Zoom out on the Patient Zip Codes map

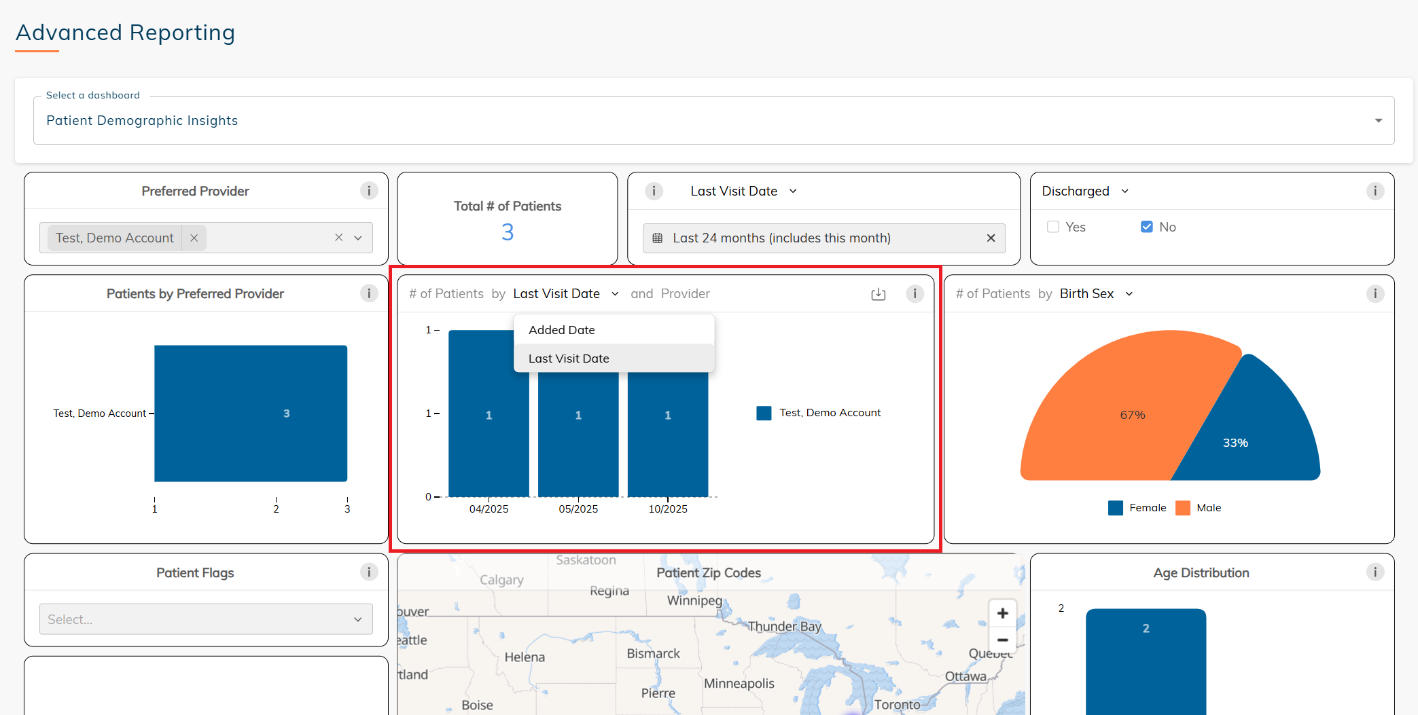point(1002,640)
